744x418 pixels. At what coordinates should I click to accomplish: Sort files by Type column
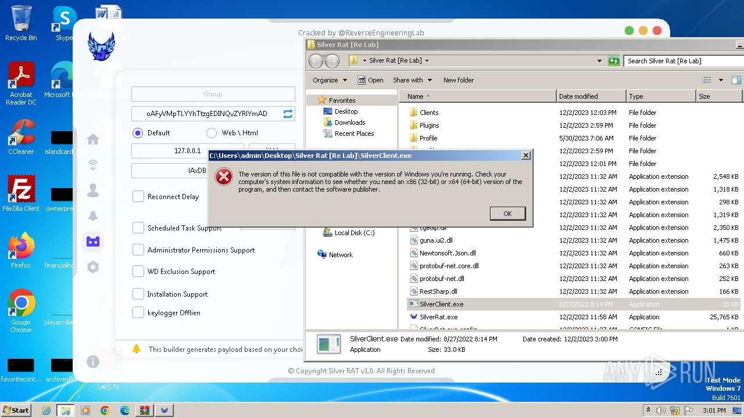point(661,96)
